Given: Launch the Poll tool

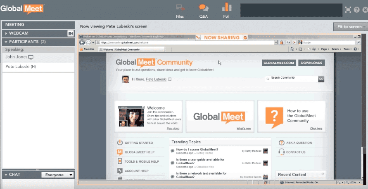Looking at the screenshot, I should pos(226,10).
